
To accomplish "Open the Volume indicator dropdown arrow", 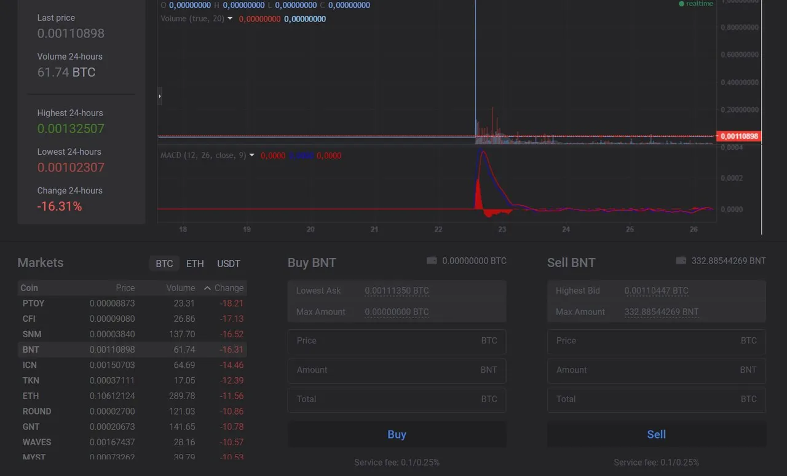I will coord(230,18).
